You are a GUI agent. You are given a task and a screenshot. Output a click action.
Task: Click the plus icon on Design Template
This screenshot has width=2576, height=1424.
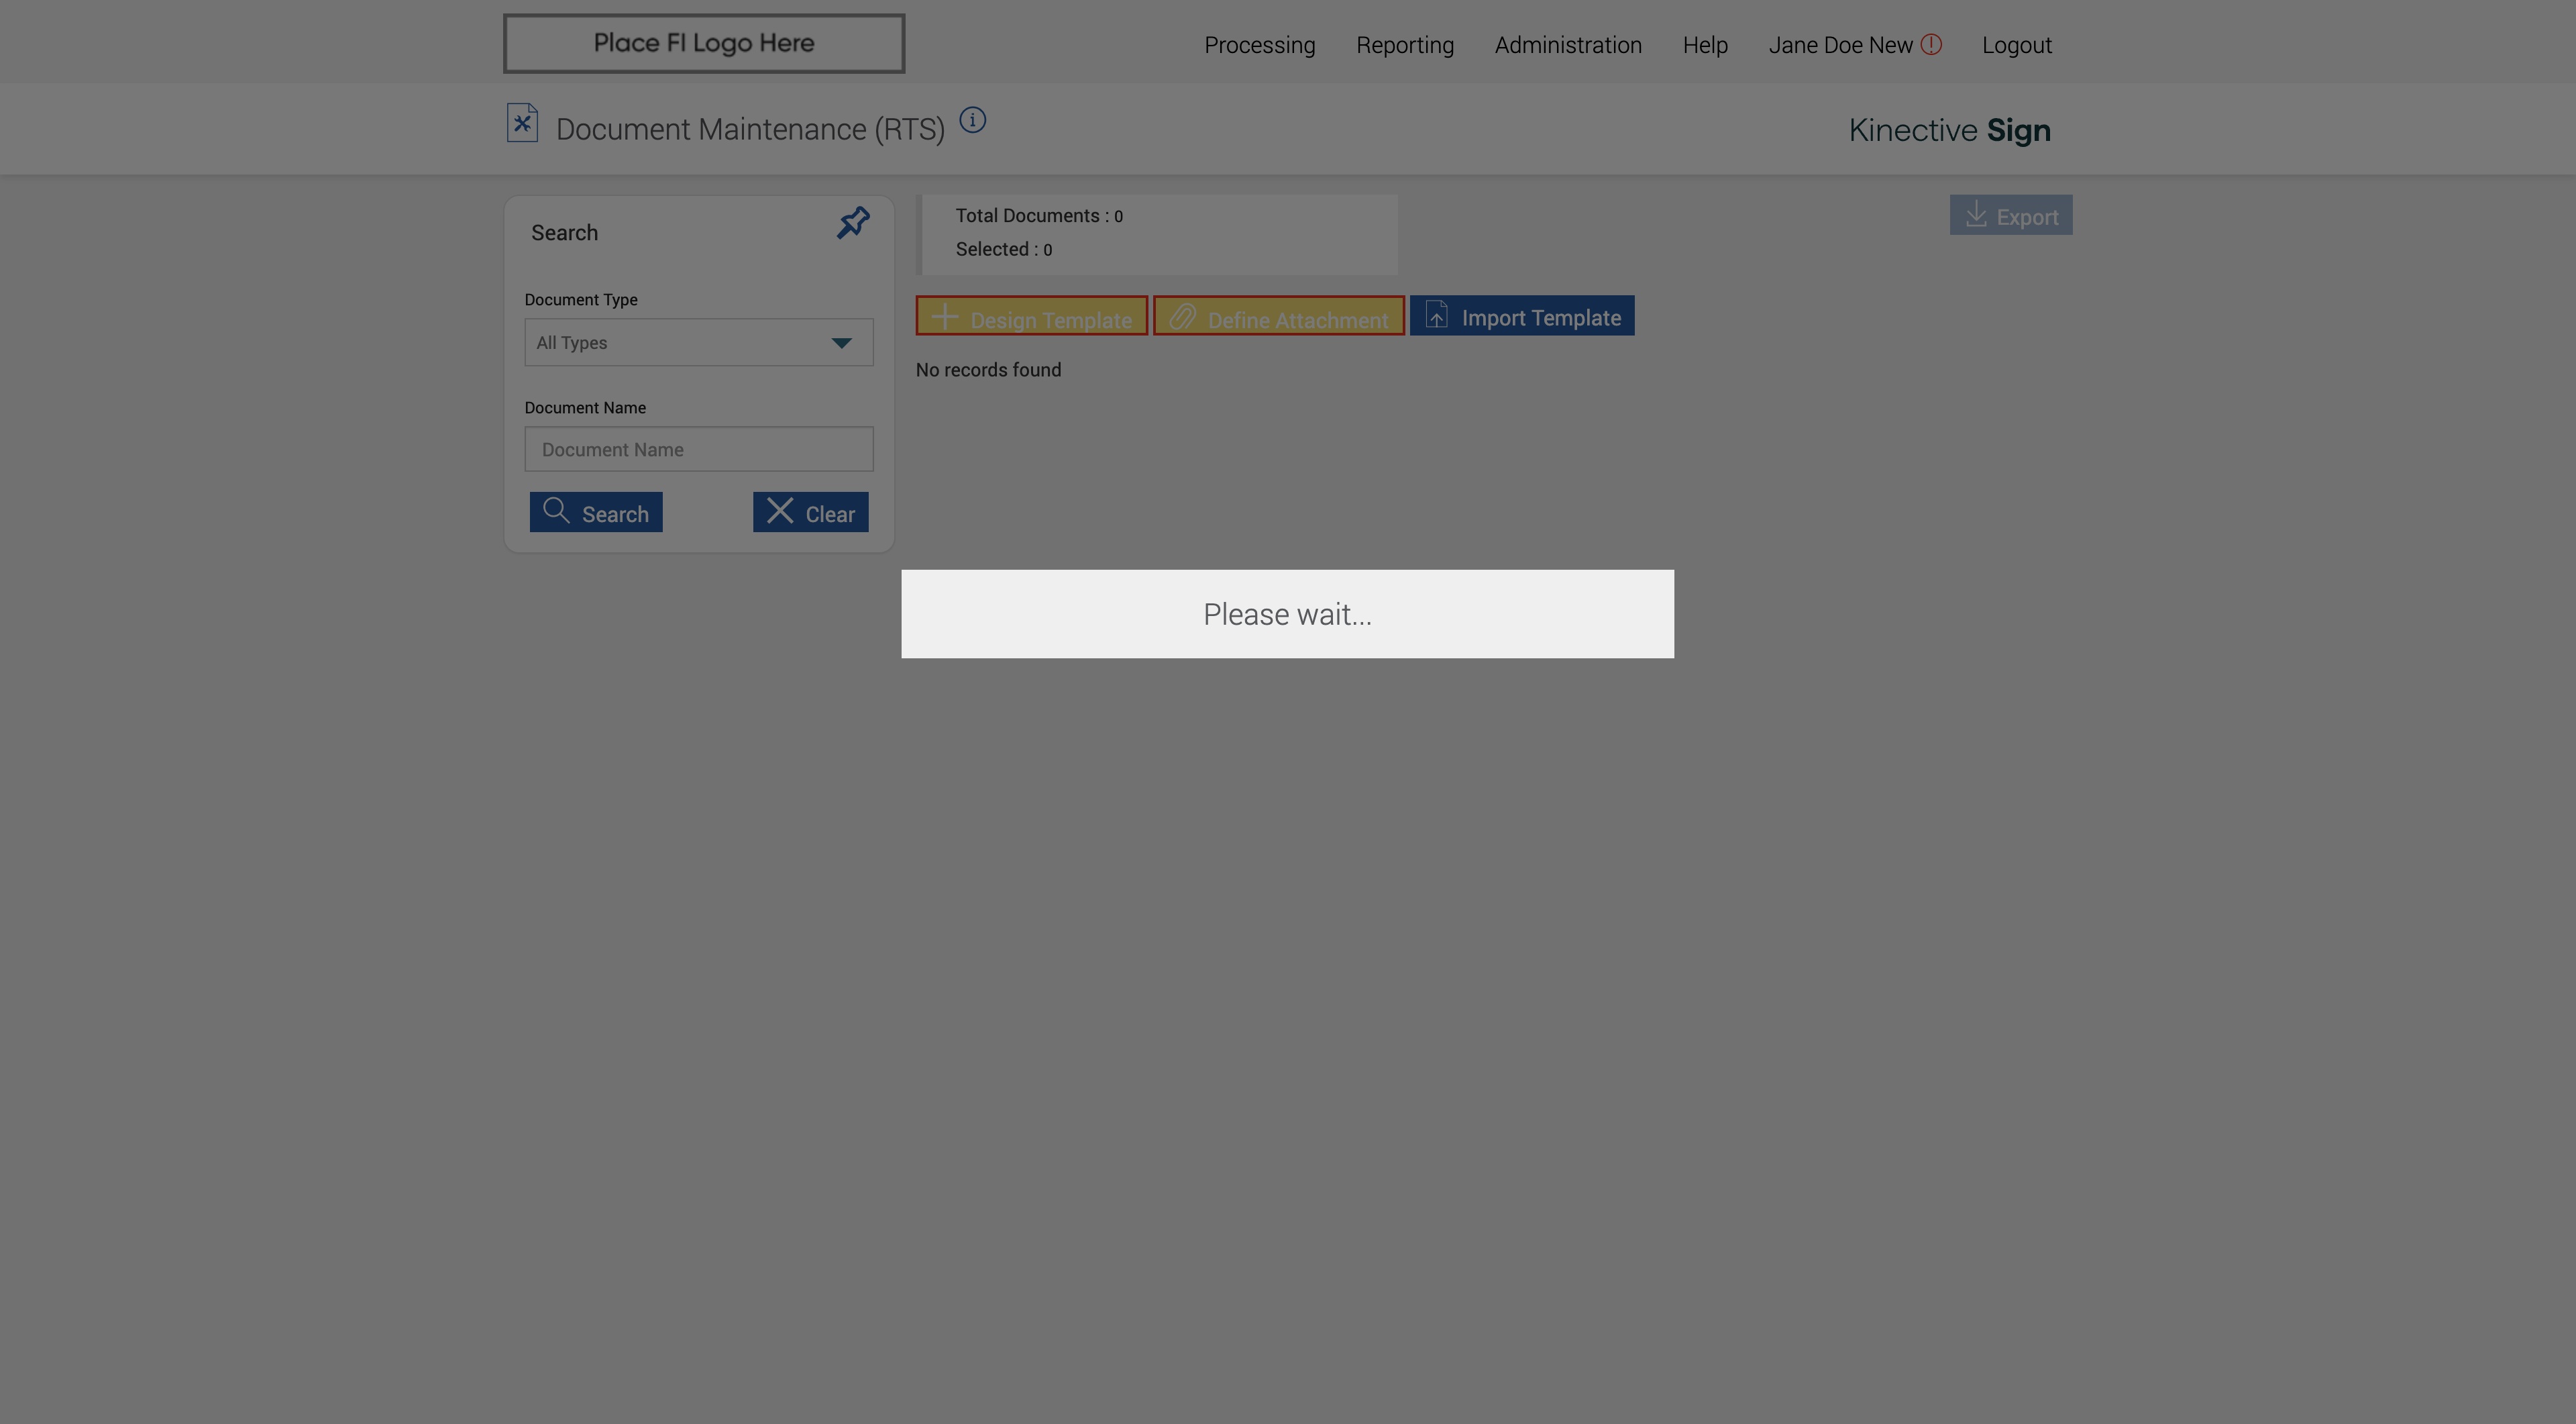tap(944, 318)
